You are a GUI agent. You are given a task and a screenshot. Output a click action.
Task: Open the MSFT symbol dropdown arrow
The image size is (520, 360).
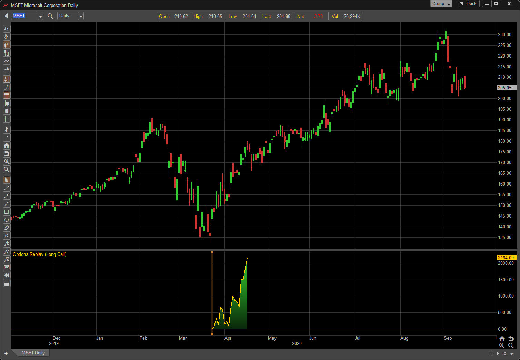tap(40, 16)
